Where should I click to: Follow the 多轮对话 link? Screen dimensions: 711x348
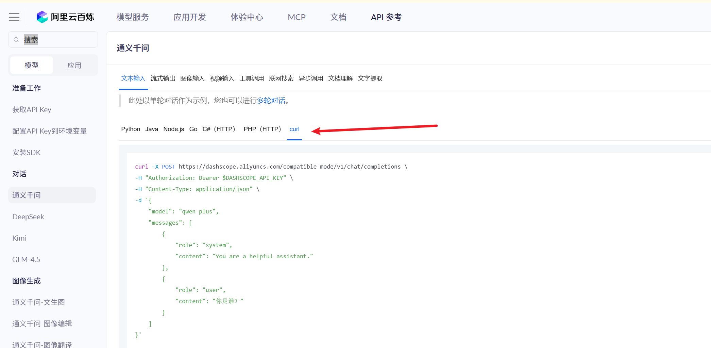(271, 101)
